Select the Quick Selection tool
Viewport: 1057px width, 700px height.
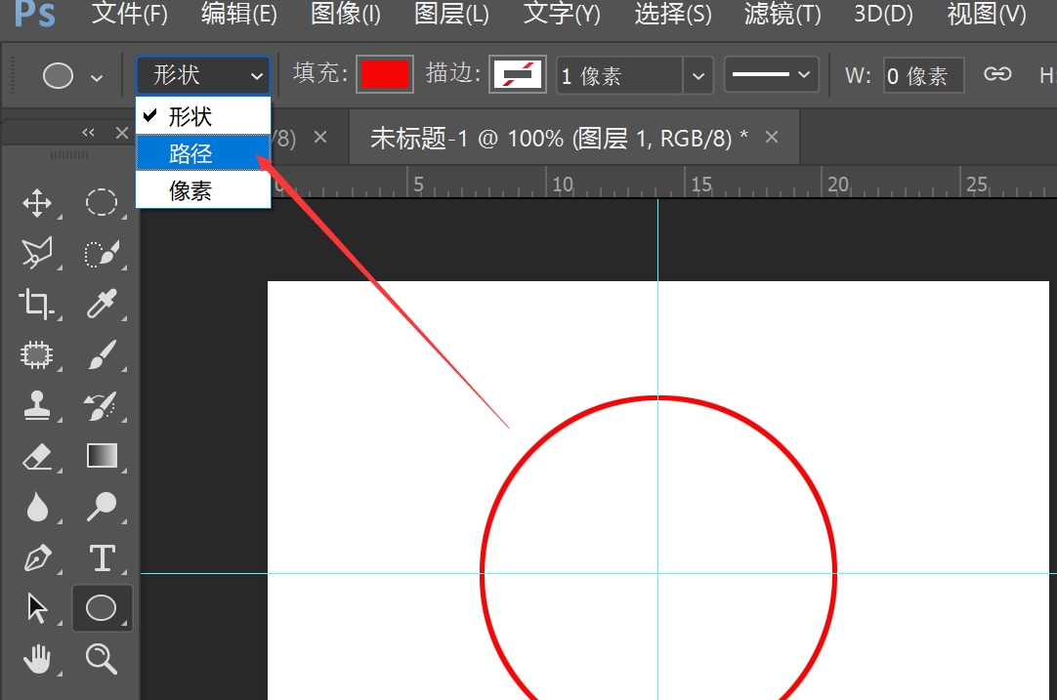click(102, 253)
